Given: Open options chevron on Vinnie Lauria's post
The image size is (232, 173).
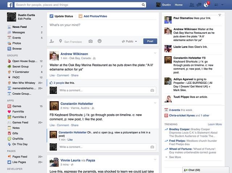Looking at the screenshot, I should click(155, 159).
